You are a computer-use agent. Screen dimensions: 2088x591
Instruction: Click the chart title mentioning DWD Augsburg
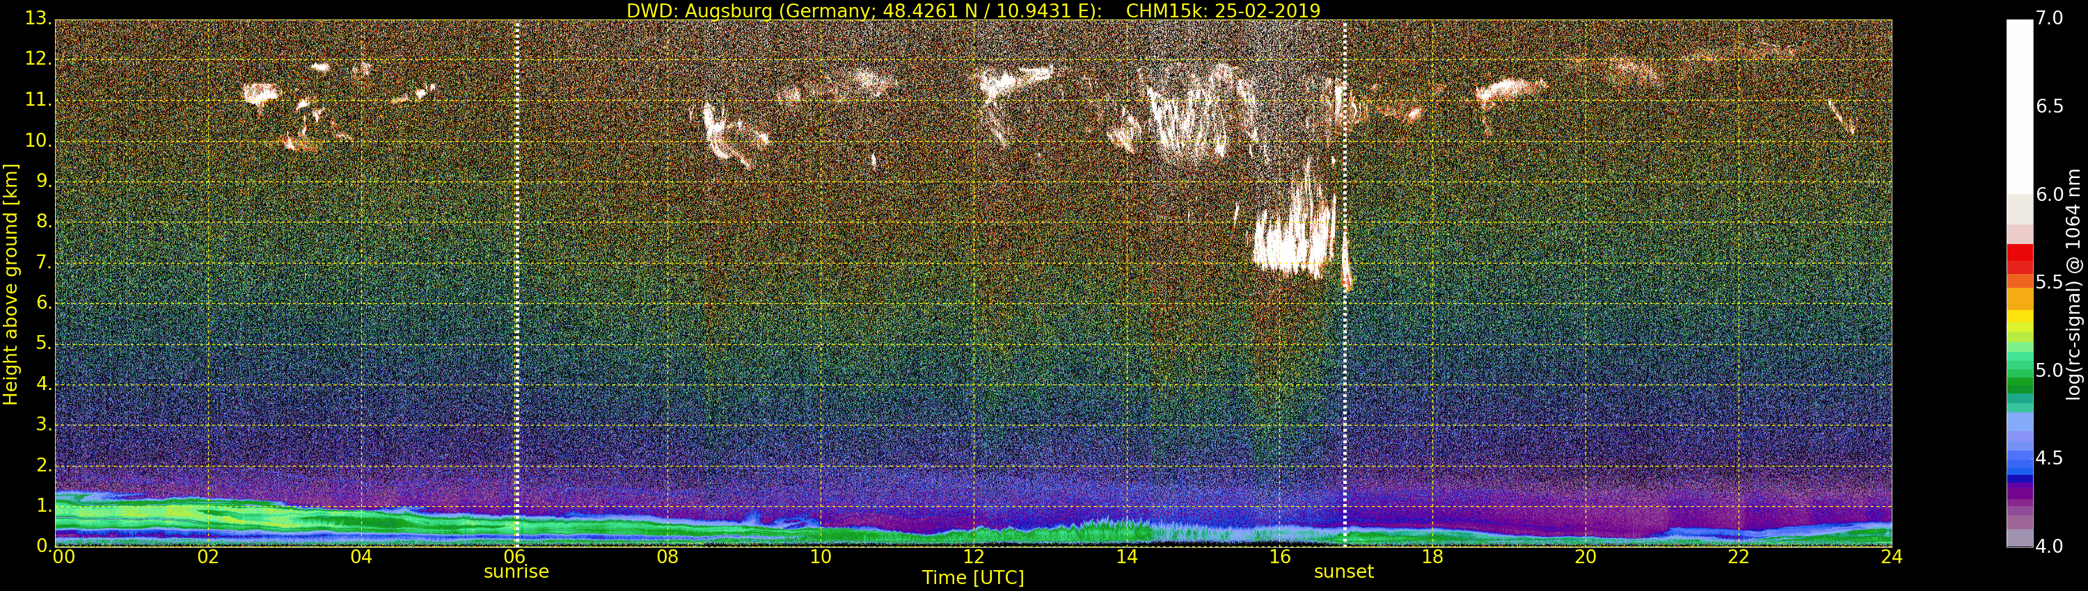[973, 10]
